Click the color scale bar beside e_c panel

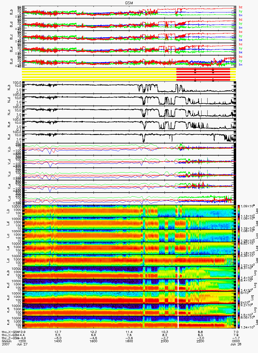[x=238, y=298]
